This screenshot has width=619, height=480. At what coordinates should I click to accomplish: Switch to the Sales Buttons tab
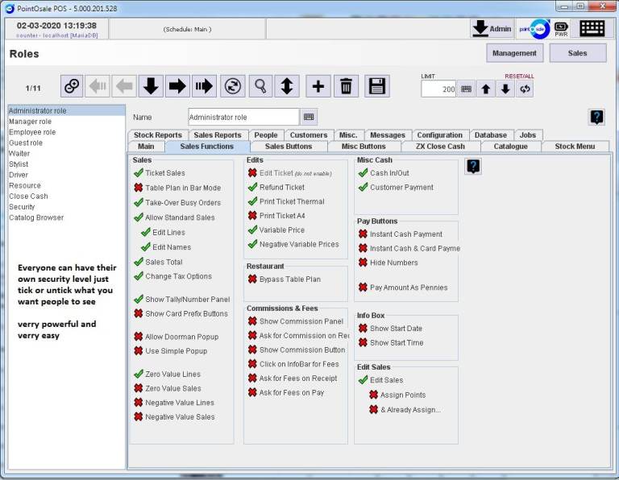pos(288,147)
